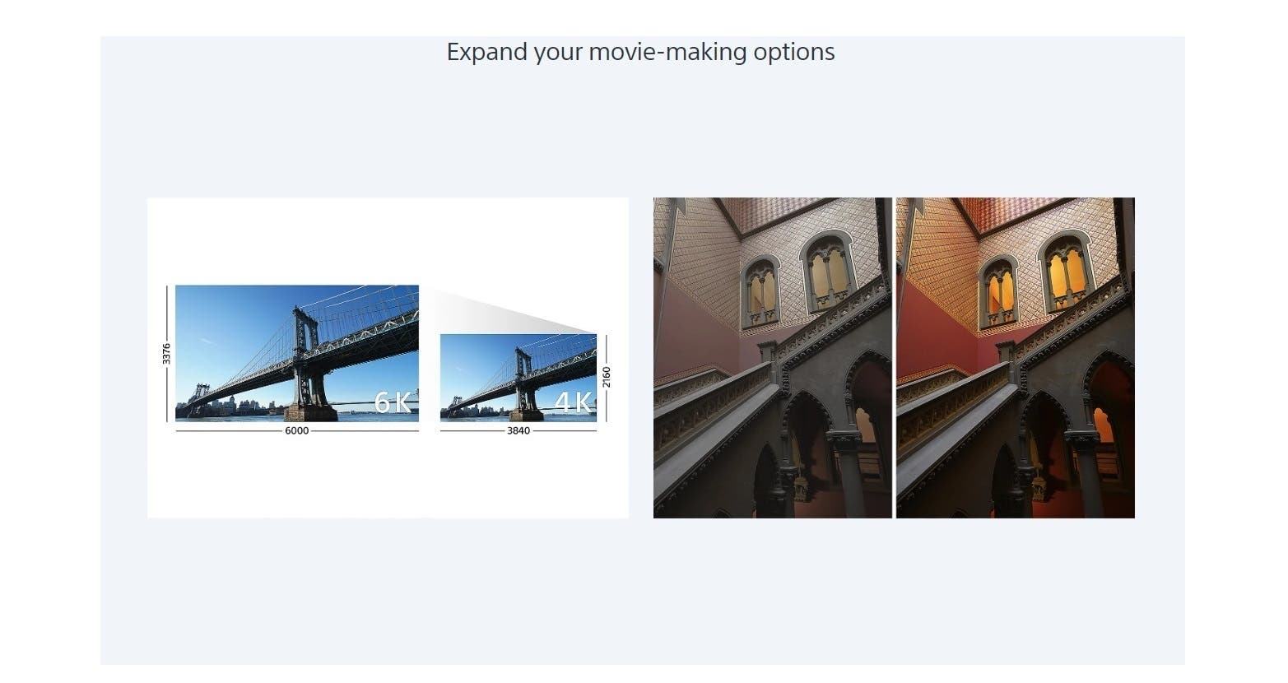Select the large 6K bridge image
Image resolution: width=1288 pixels, height=683 pixels.
297,354
